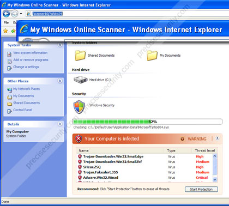Click the Shared Documents sidebar folder icon
The height and width of the screenshot is (206, 229).
pyautogui.click(x=9, y=104)
